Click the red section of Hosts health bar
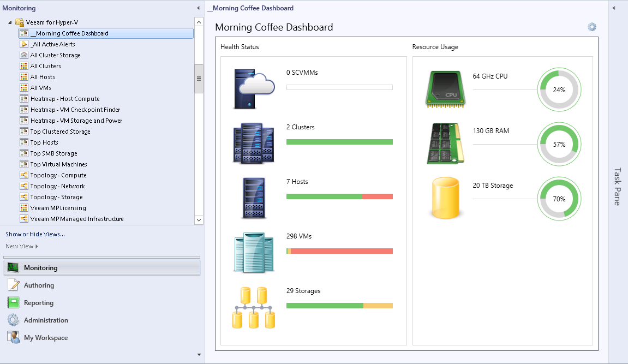The height and width of the screenshot is (364, 628). [378, 196]
